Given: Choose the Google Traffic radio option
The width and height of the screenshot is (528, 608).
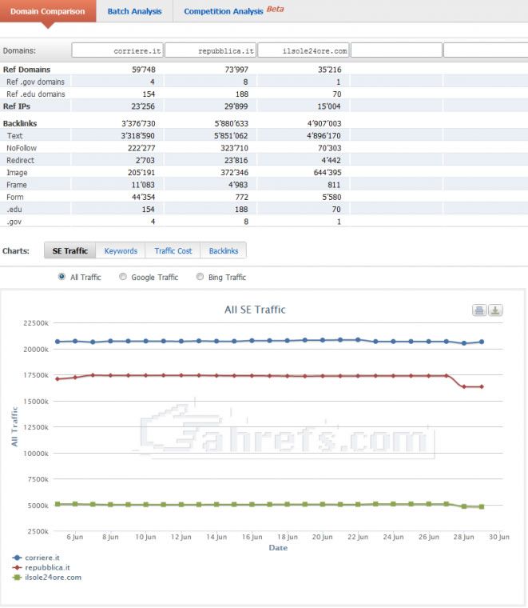Looking at the screenshot, I should 122,277.
